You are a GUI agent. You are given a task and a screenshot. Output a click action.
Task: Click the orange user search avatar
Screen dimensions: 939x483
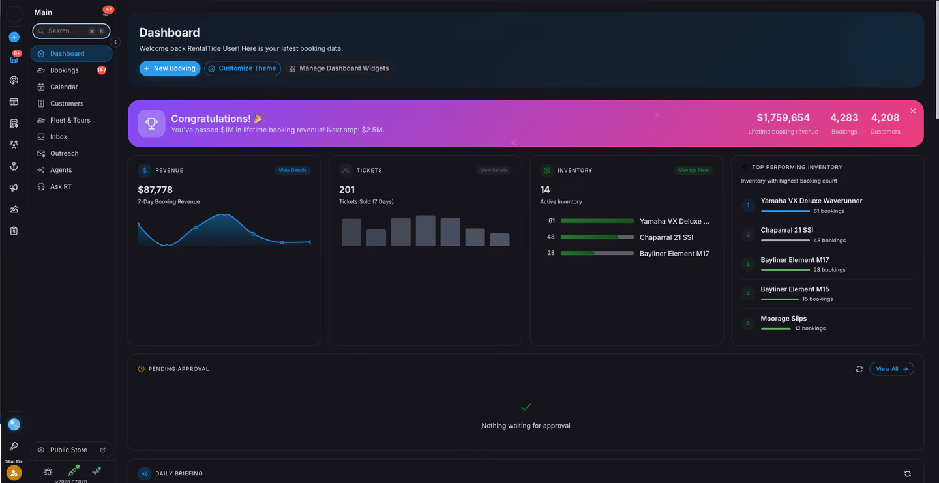pyautogui.click(x=14, y=473)
